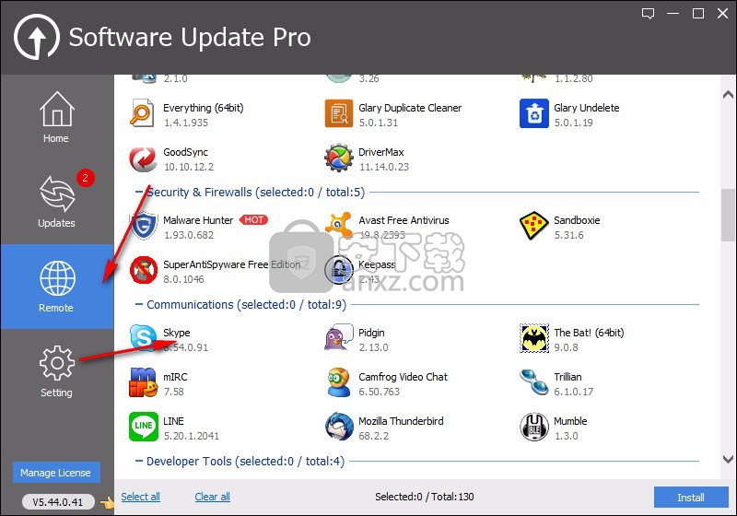Click the 'Selected:0 / Total:130' status text
Screen dimensions: 737x516
pos(424,497)
